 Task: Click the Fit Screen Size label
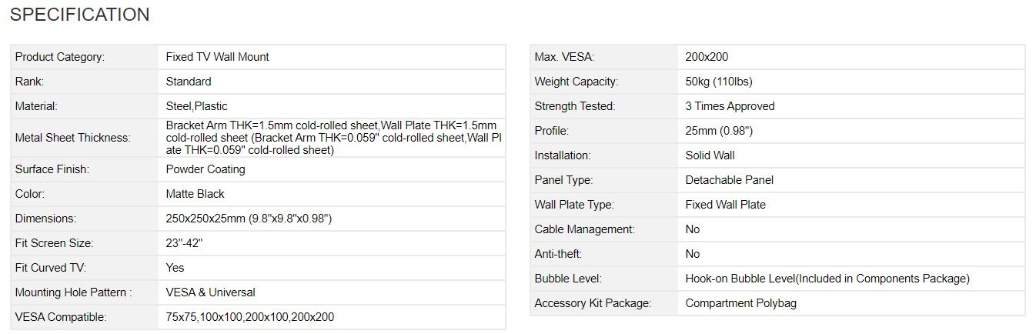tap(54, 243)
